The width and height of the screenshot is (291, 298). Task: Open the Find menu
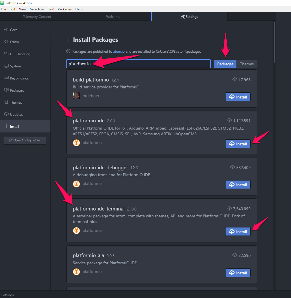click(x=51, y=9)
